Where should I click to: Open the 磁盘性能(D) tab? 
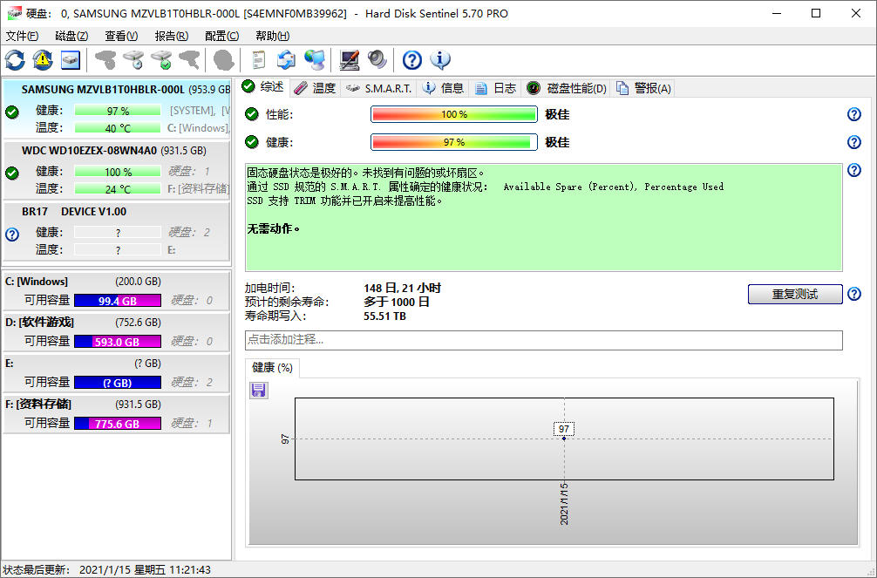coord(567,88)
